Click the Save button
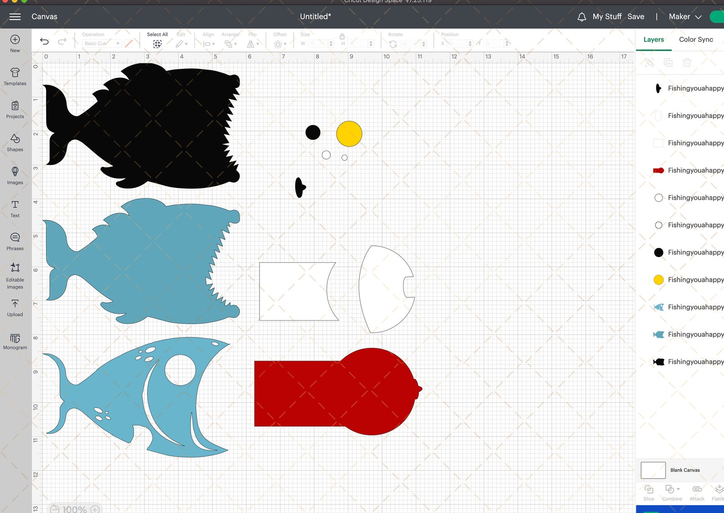The width and height of the screenshot is (724, 513). [x=636, y=16]
